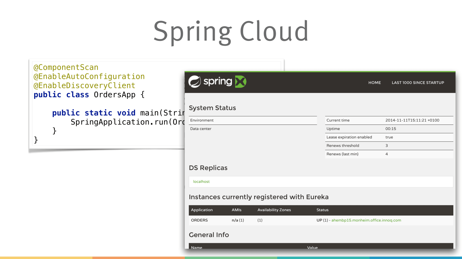Select the 'Uptime' label
This screenshot has height=259, width=462.
tap(333, 129)
